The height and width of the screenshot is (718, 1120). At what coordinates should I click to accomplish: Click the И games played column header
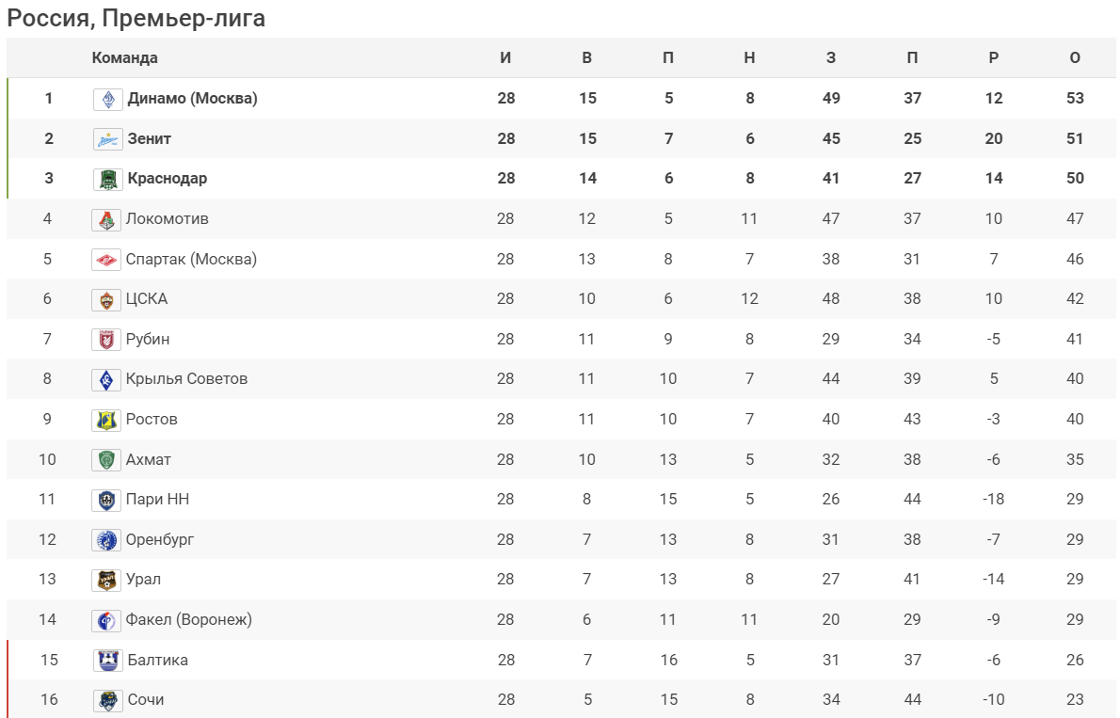(x=505, y=57)
